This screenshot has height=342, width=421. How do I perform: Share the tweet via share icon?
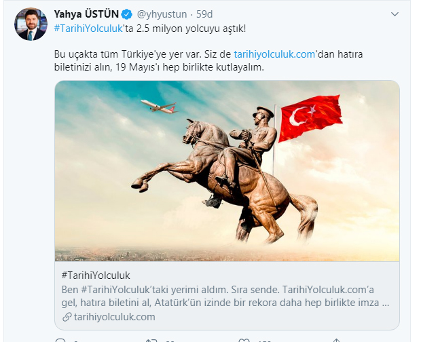point(336,340)
